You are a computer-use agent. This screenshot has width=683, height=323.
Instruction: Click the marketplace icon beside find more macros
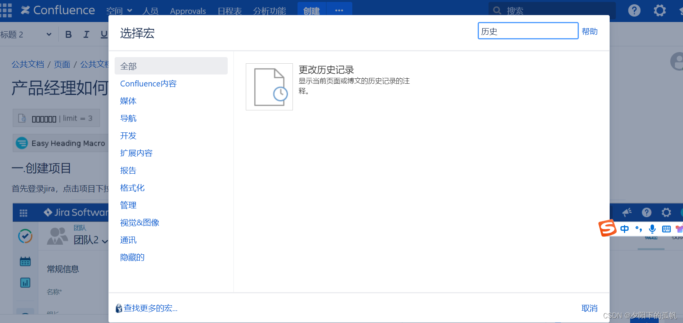tap(119, 308)
